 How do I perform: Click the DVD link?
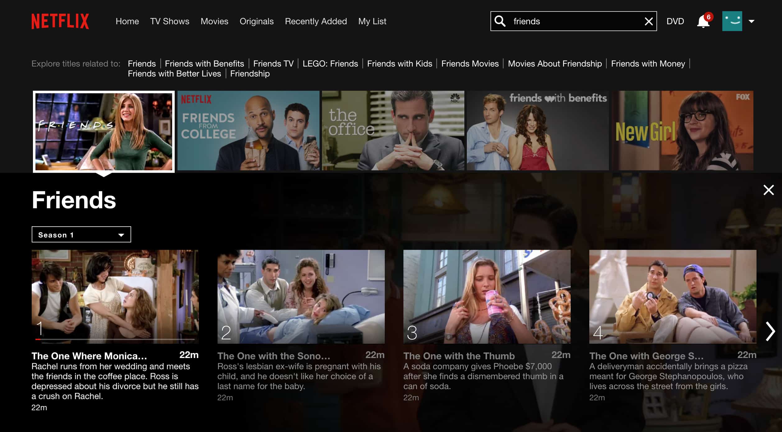[x=675, y=21]
